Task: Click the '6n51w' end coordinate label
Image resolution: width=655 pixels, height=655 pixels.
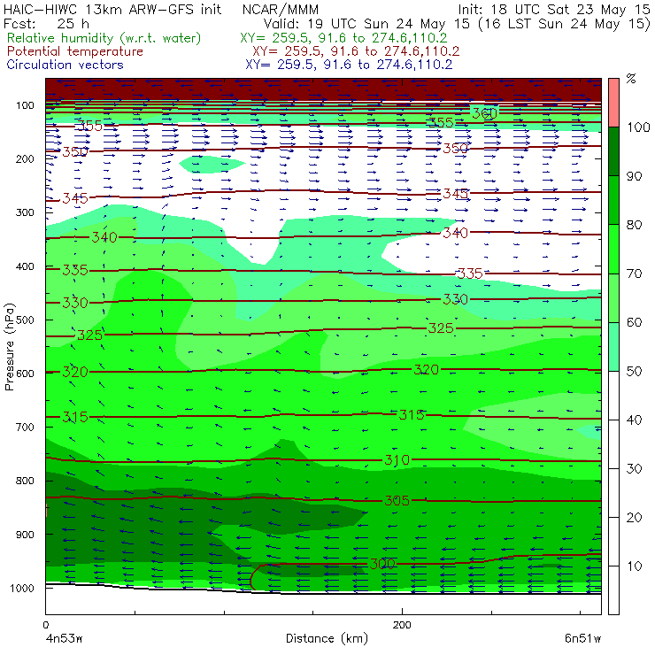Action: (x=582, y=639)
